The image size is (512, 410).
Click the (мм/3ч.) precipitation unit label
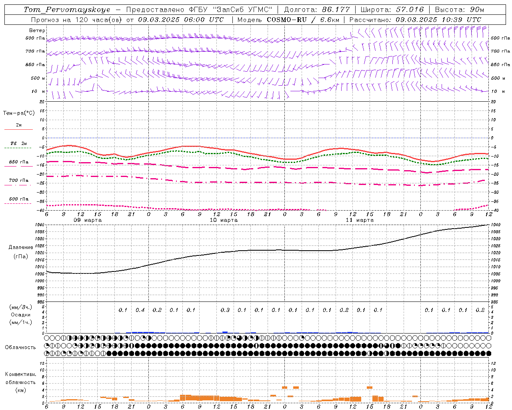(x=21, y=307)
